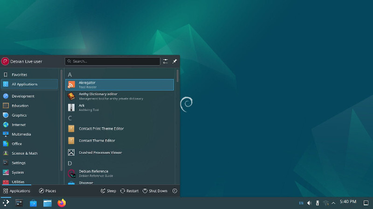Screen dimensions: 373x209
Task: Click the Sleep button
Action: (x=108, y=191)
